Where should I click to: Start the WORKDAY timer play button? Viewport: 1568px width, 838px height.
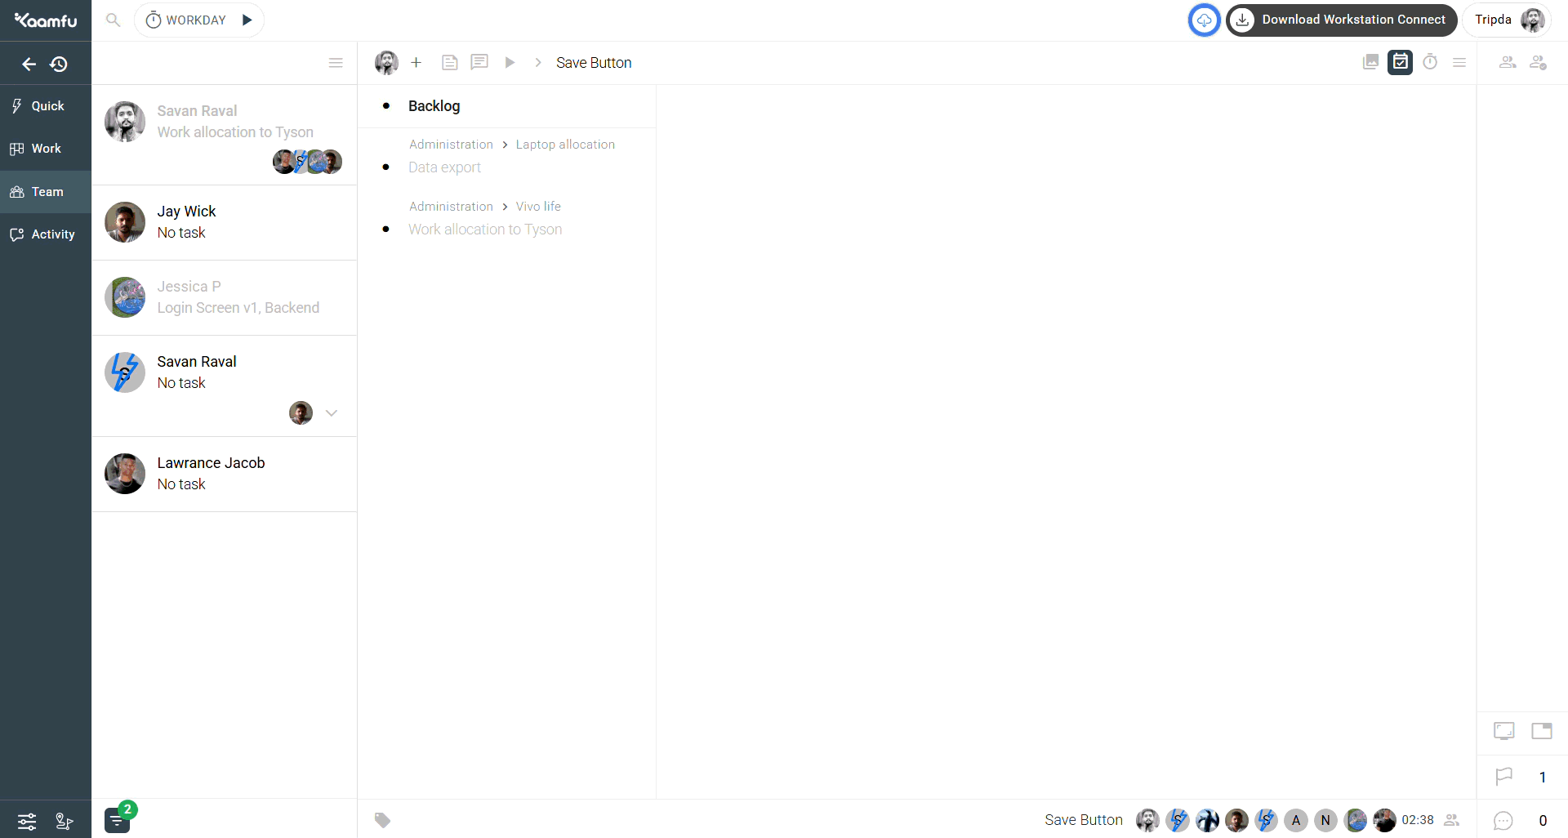point(247,20)
